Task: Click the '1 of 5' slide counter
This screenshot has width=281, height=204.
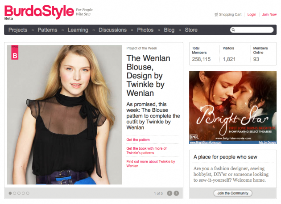Action: 158,193
